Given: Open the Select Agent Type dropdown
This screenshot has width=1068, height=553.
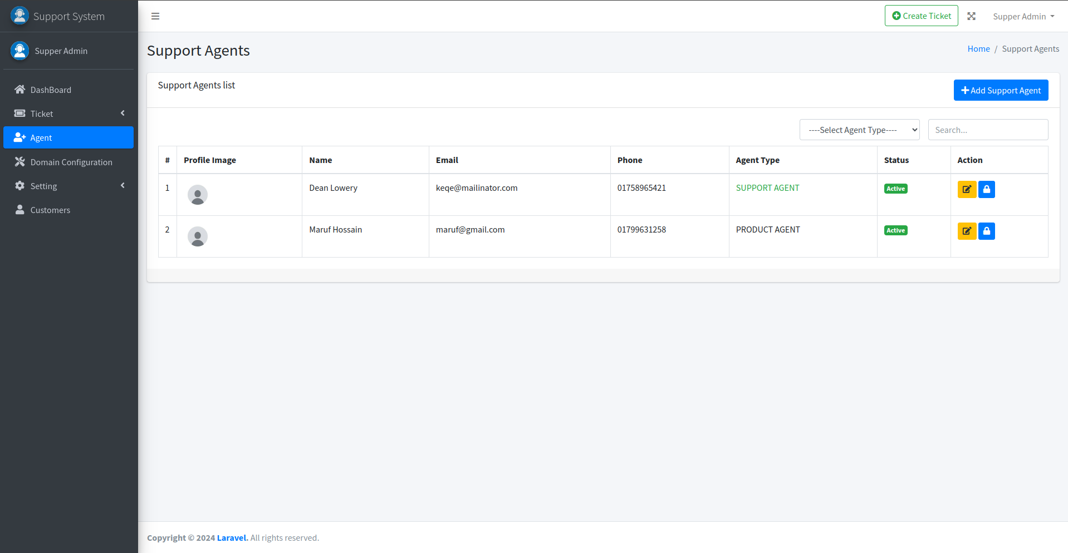Looking at the screenshot, I should 859,130.
